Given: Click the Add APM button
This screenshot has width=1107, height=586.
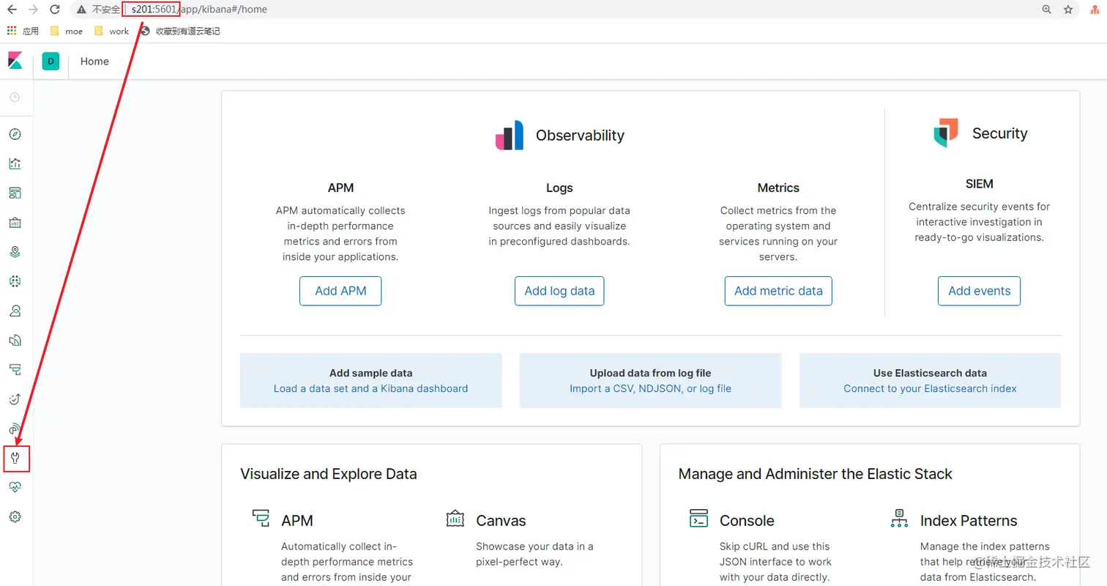Looking at the screenshot, I should pyautogui.click(x=340, y=291).
